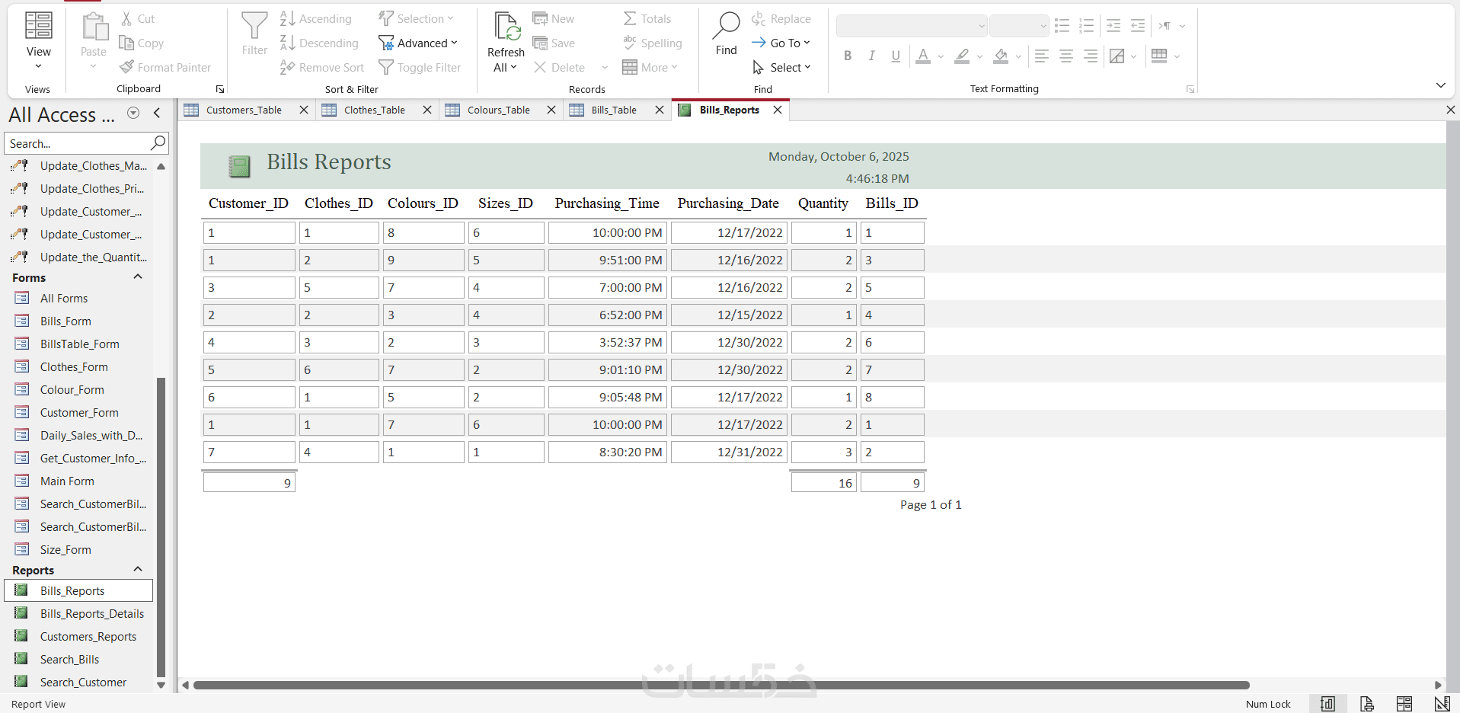Click the Bullets list icon
Viewport: 1460px width, 713px height.
tap(1062, 26)
